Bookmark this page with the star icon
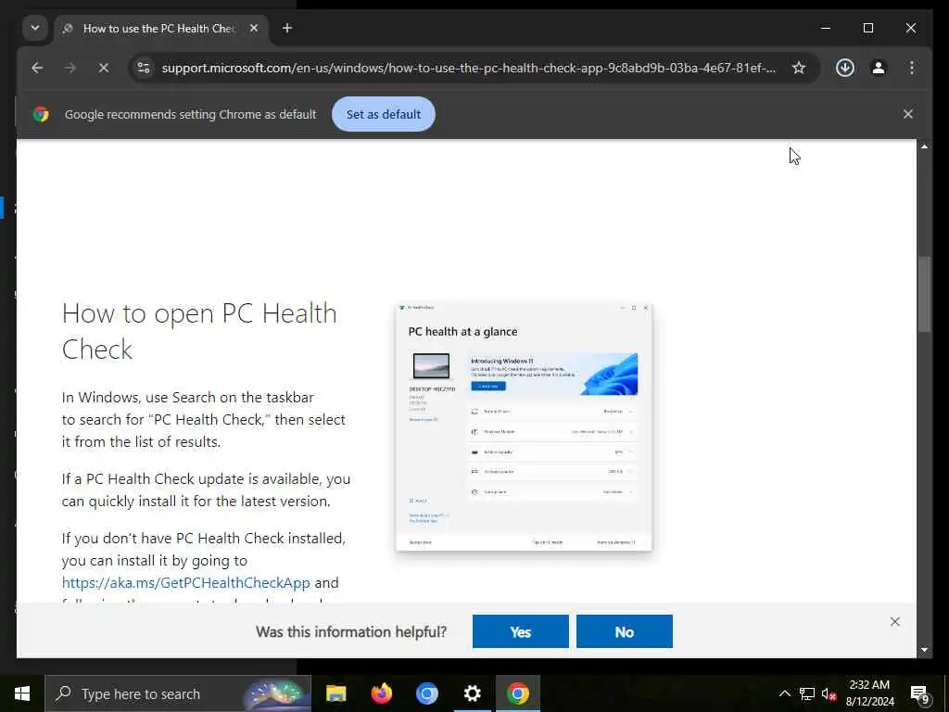Screen dimensions: 949x712 click(799, 68)
